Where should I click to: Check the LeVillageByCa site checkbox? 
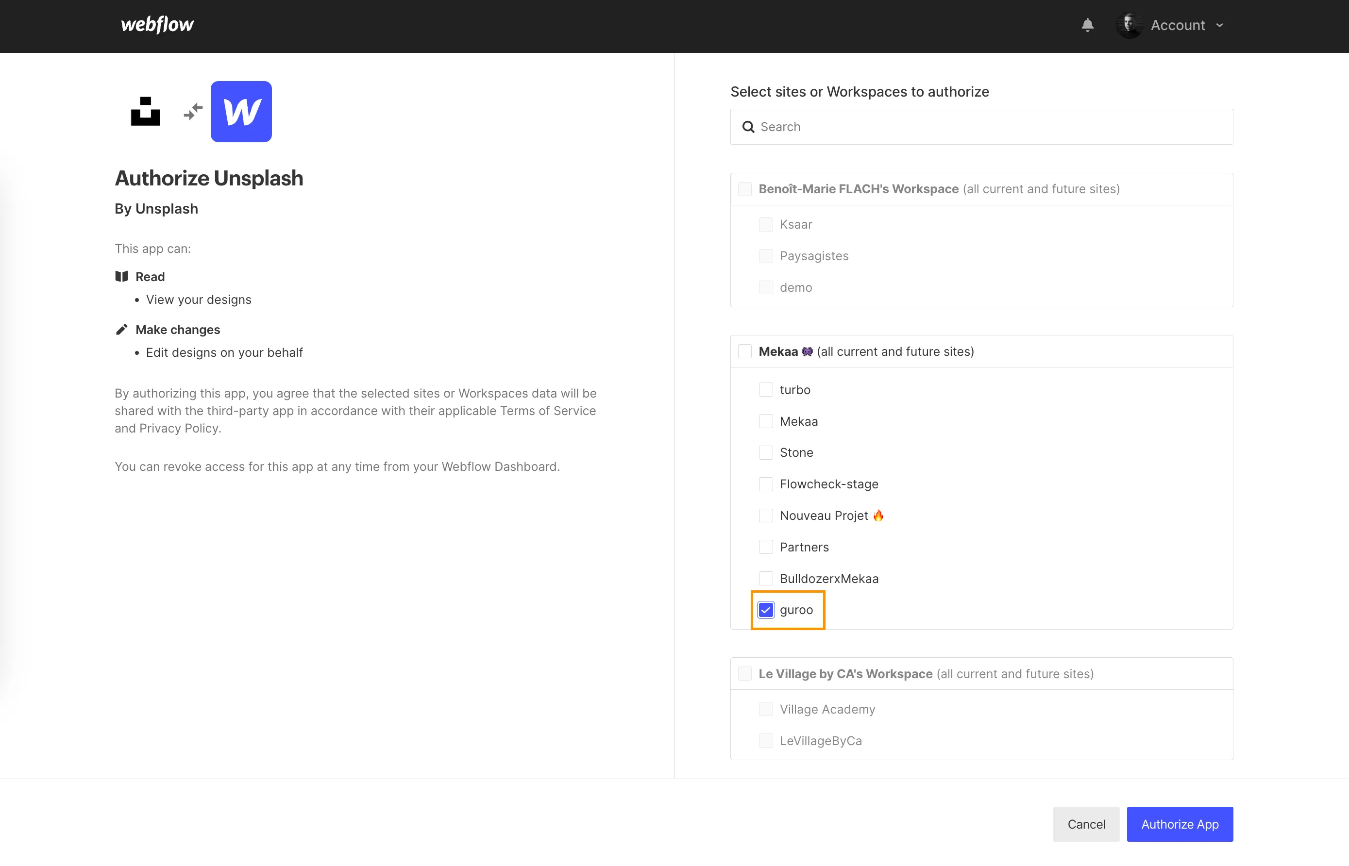point(766,741)
